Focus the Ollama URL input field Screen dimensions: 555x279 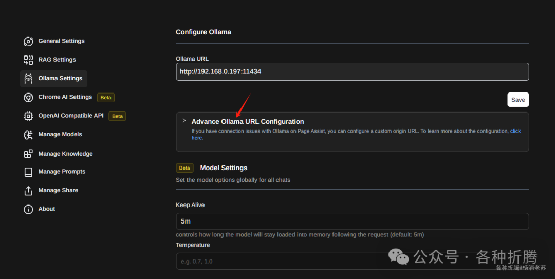pos(352,72)
